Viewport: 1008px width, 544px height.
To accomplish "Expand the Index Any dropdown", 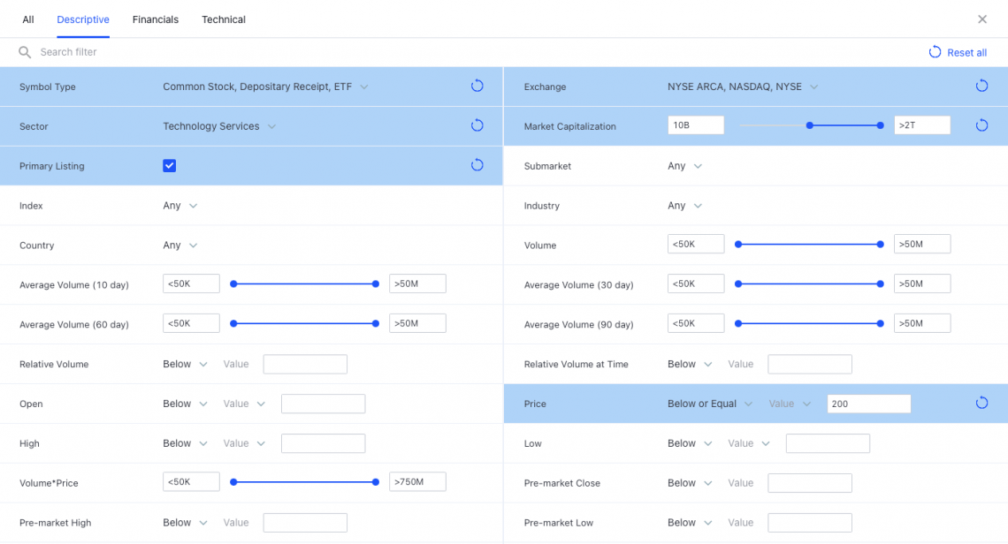I will (180, 206).
